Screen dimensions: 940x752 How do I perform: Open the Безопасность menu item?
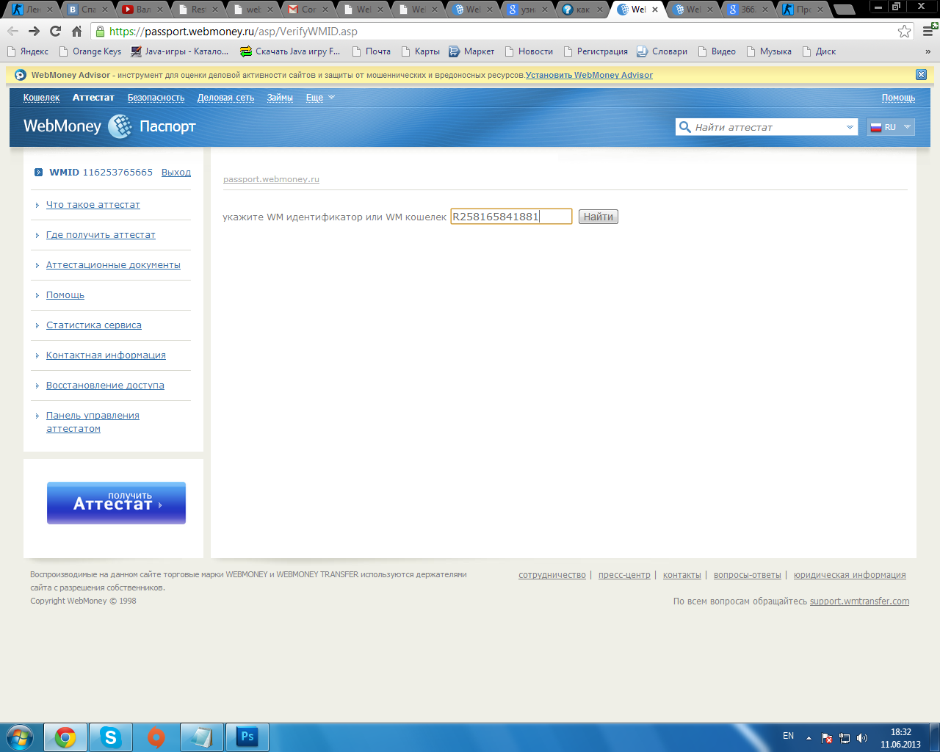156,98
